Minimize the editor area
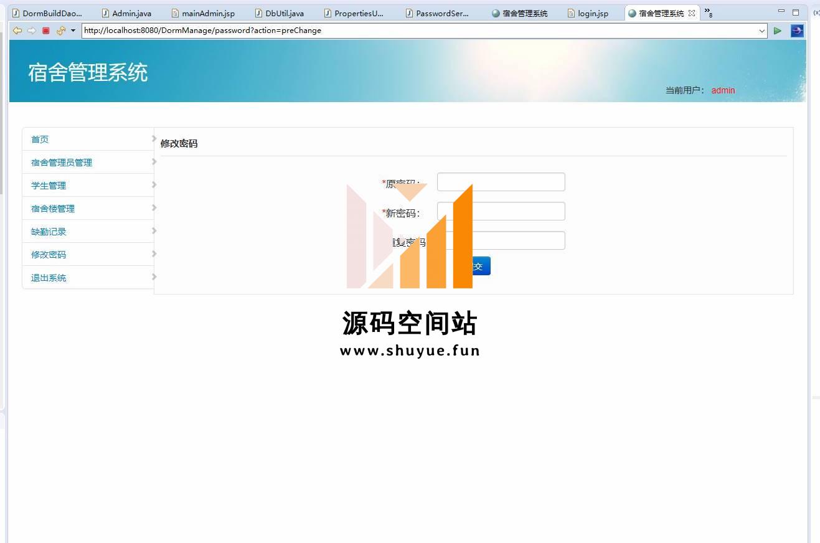 pyautogui.click(x=781, y=12)
